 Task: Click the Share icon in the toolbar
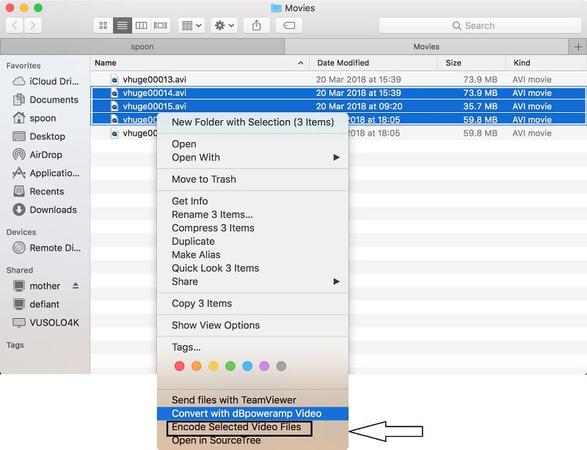256,25
